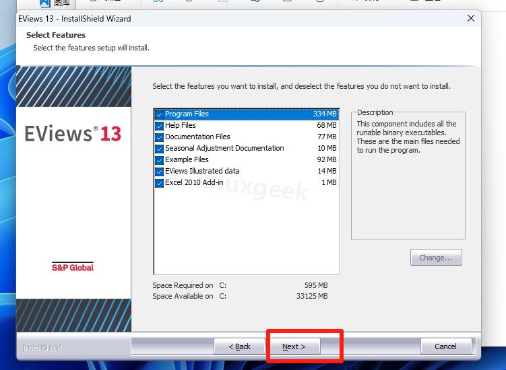
Task: Click the 68 MB size value
Action: tap(327, 125)
